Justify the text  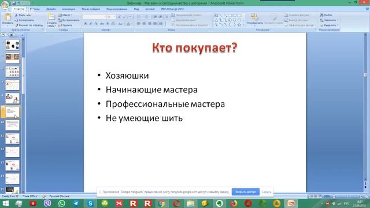click(155, 24)
